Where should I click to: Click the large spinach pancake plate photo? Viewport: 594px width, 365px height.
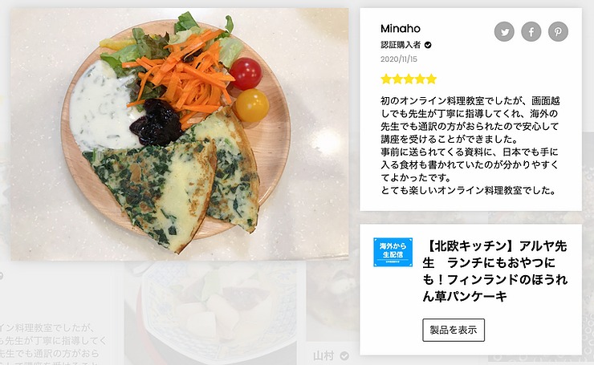coord(180,135)
